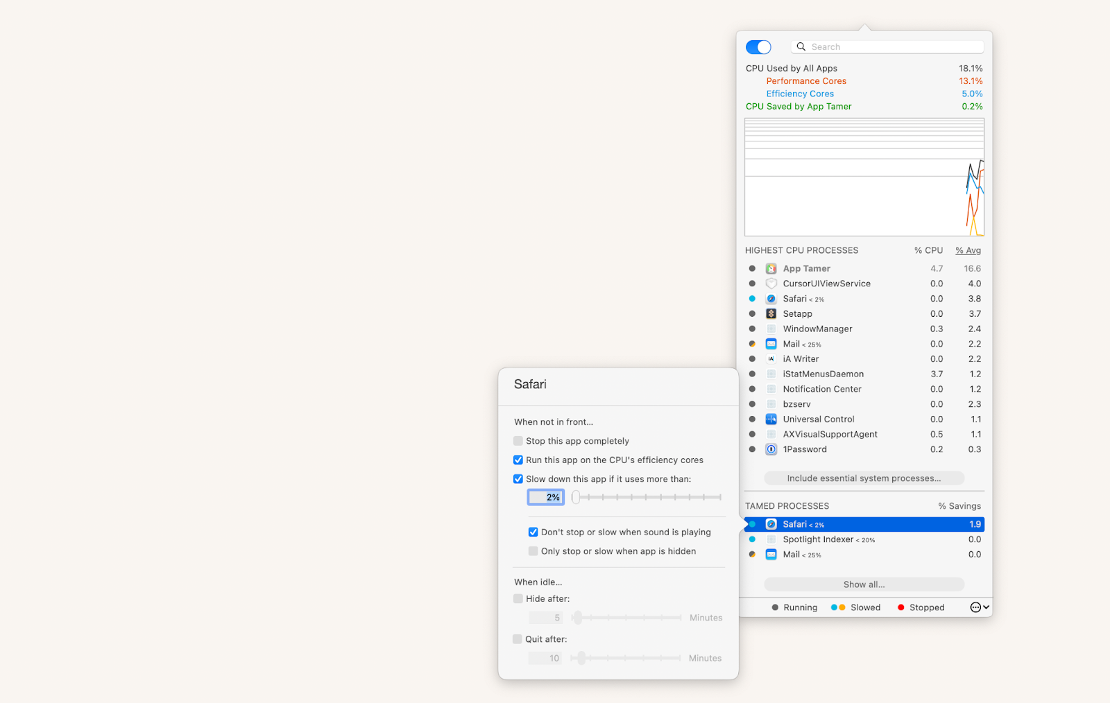The image size is (1110, 703).
Task: Click the iA Writer app icon
Action: pyautogui.click(x=771, y=358)
